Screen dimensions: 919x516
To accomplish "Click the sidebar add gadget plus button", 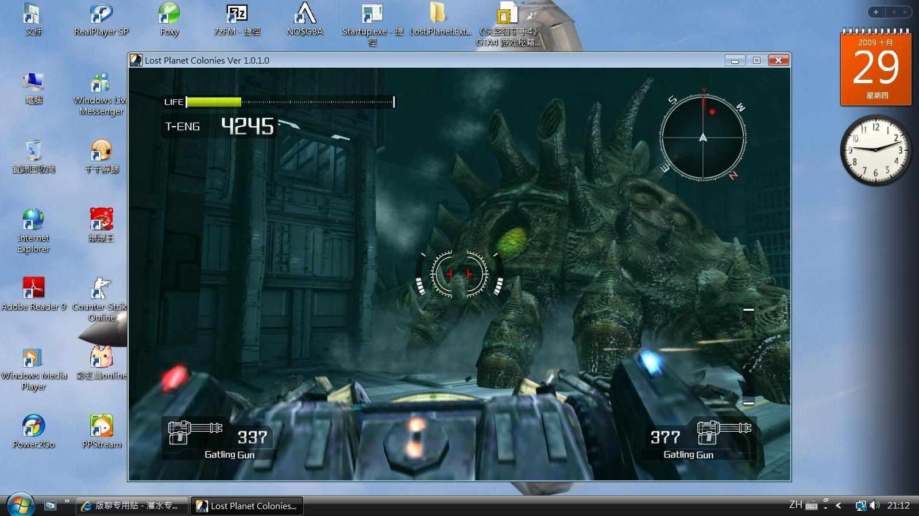I will pos(876,11).
